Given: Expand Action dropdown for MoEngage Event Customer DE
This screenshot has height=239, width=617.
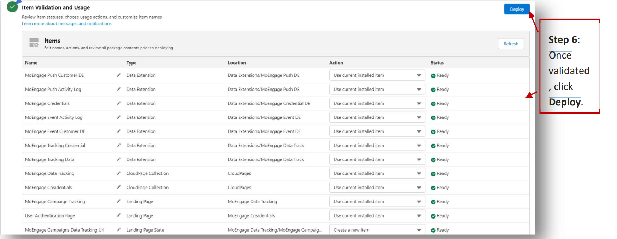Looking at the screenshot, I should (x=377, y=131).
